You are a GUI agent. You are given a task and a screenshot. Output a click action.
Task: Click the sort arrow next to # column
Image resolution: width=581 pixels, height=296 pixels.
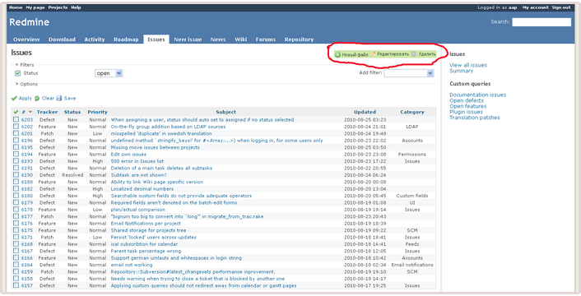(x=30, y=112)
